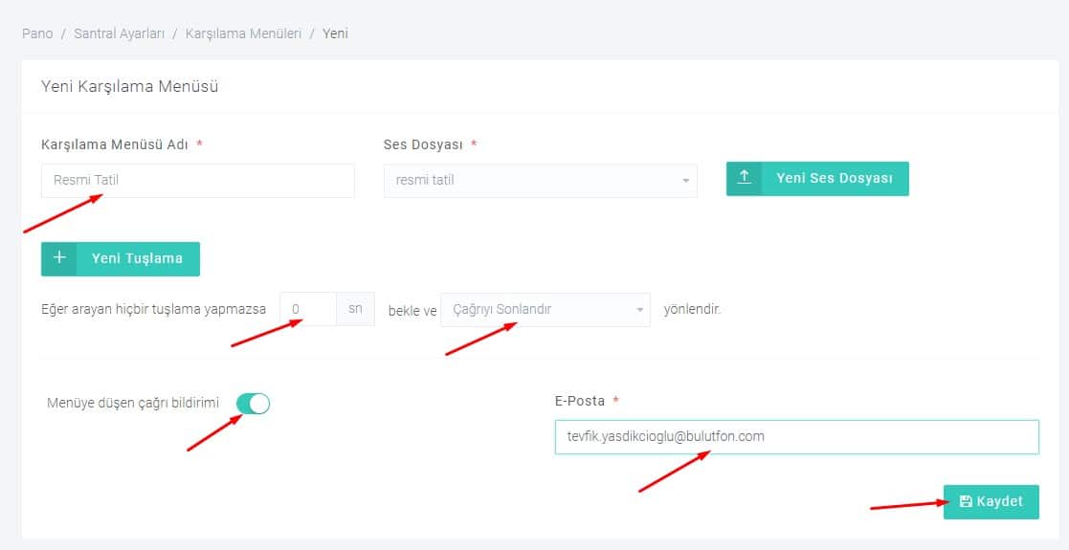Open Santral Ayarları breadcrumb link
Screen dimensions: 1069x550
119,33
